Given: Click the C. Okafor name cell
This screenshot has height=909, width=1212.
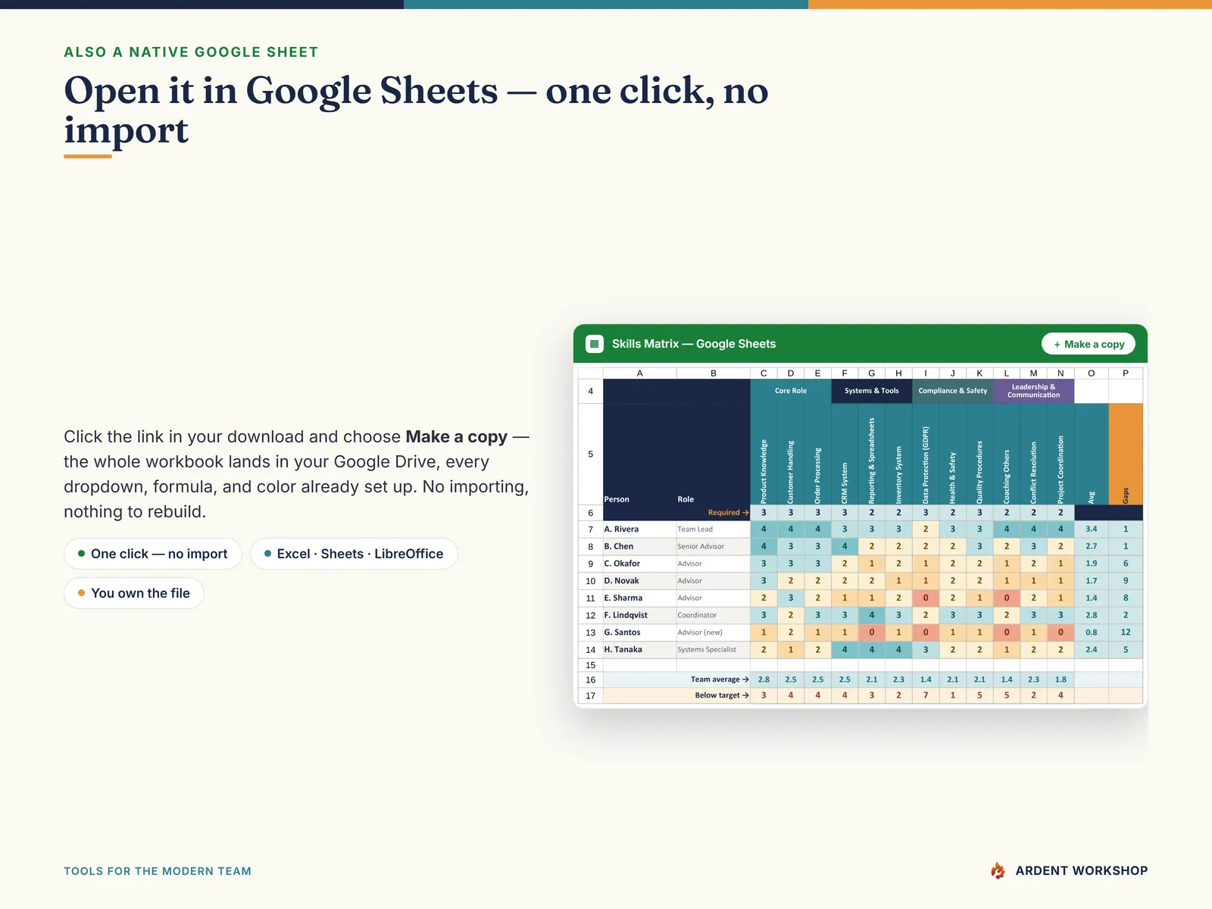Looking at the screenshot, I should tap(640, 564).
